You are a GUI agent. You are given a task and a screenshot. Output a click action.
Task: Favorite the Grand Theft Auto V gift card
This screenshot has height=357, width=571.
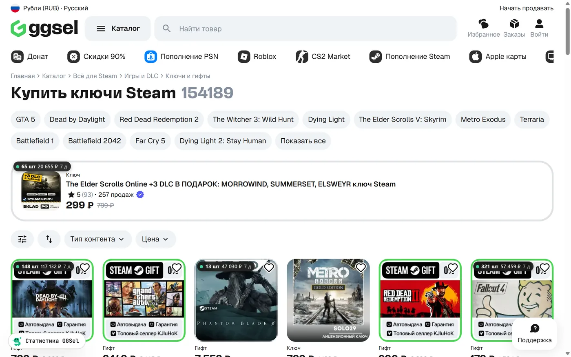click(176, 268)
